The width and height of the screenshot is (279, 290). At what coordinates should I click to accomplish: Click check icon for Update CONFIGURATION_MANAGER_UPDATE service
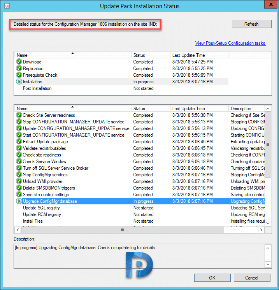[x=19, y=128]
